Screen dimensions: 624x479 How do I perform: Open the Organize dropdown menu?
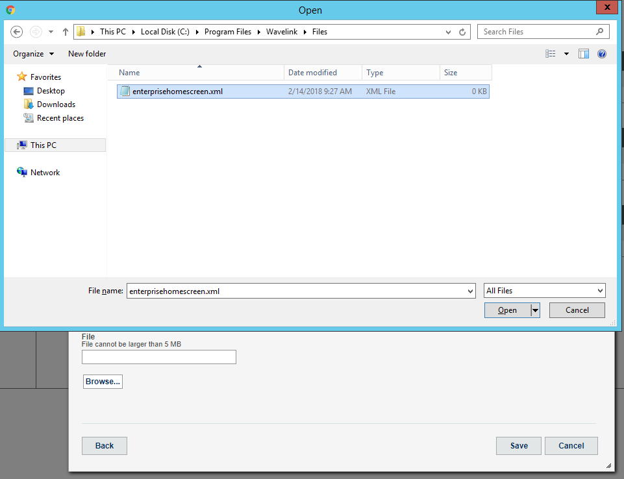click(33, 54)
